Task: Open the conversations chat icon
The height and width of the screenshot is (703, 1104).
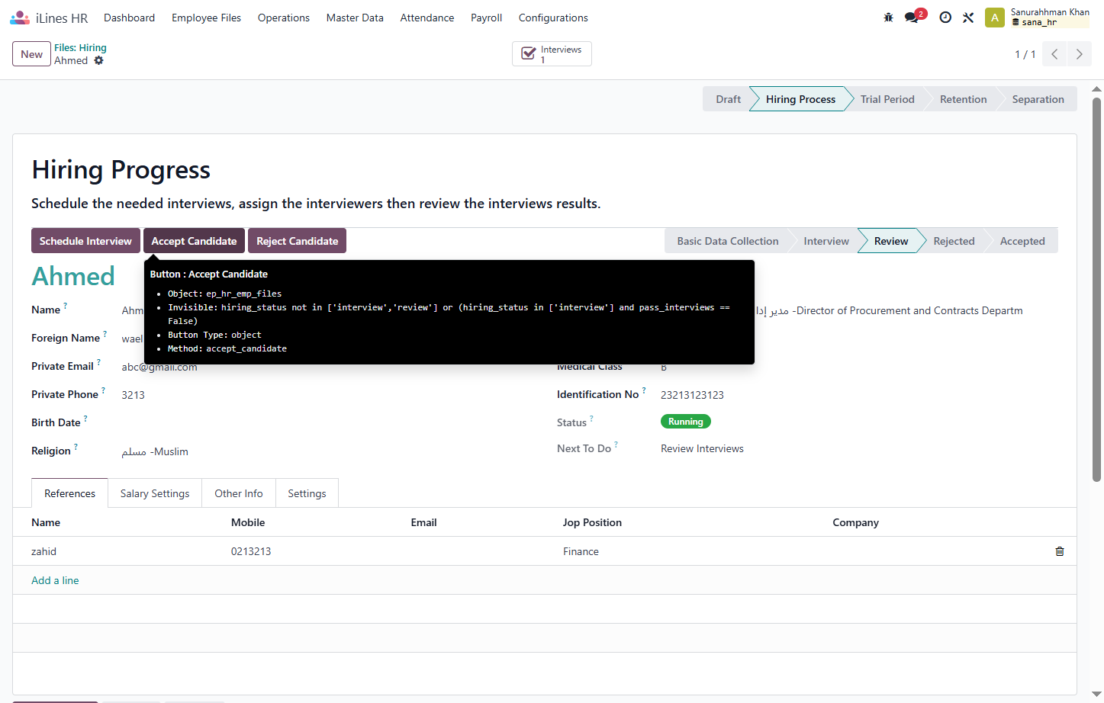Action: [x=912, y=18]
